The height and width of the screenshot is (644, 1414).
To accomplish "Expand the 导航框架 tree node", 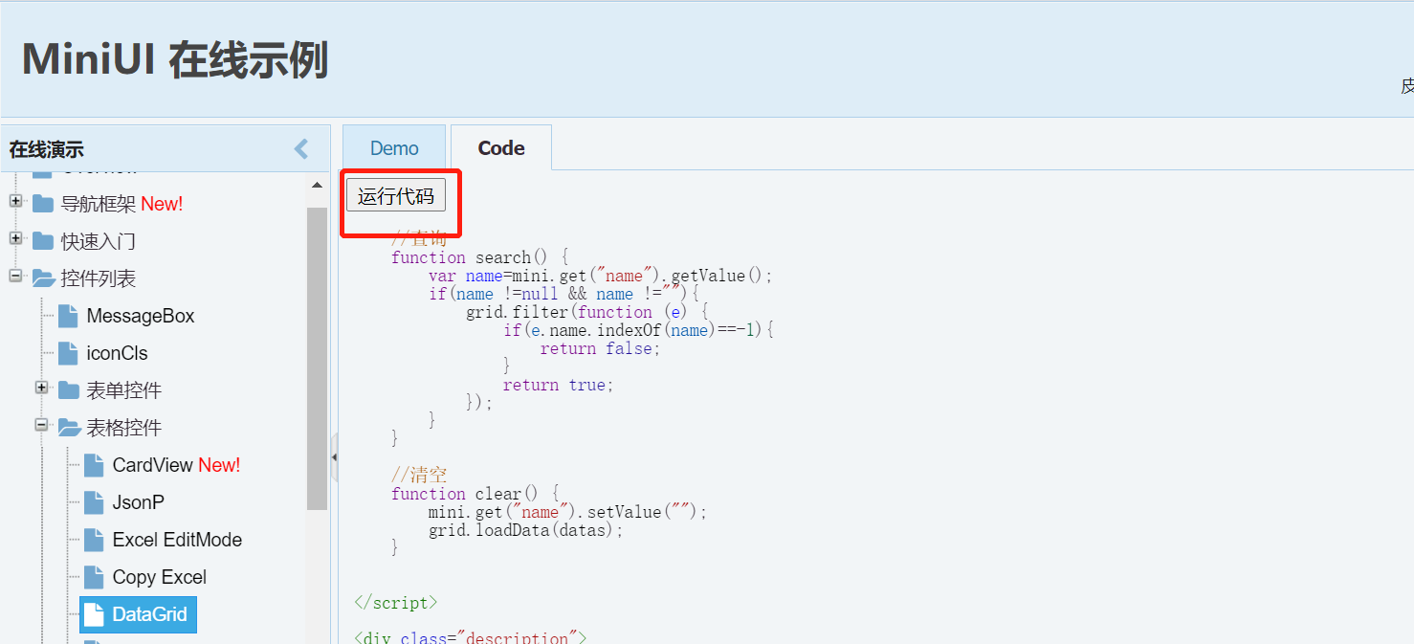I will point(14,203).
